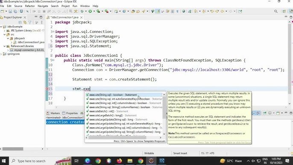
Task: Collapse the Referenced Libraries tree node
Action: [x=4, y=46]
